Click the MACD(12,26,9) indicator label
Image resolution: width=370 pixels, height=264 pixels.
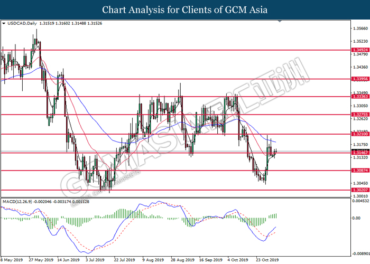19,202
